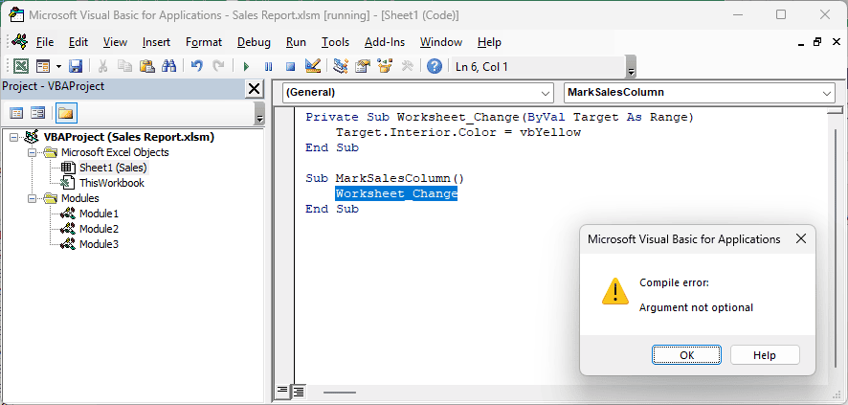Open the Run menu
The image size is (848, 405).
coord(297,42)
